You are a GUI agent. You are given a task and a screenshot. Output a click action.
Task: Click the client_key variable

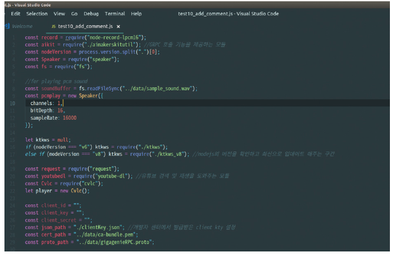click(x=55, y=213)
